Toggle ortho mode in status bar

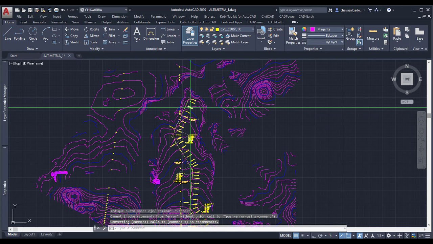[313, 235]
